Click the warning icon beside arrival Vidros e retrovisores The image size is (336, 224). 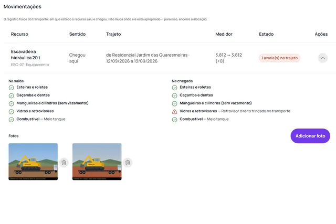[x=175, y=112]
